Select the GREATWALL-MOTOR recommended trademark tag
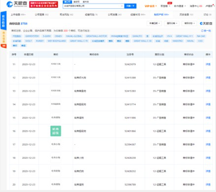 96,36
